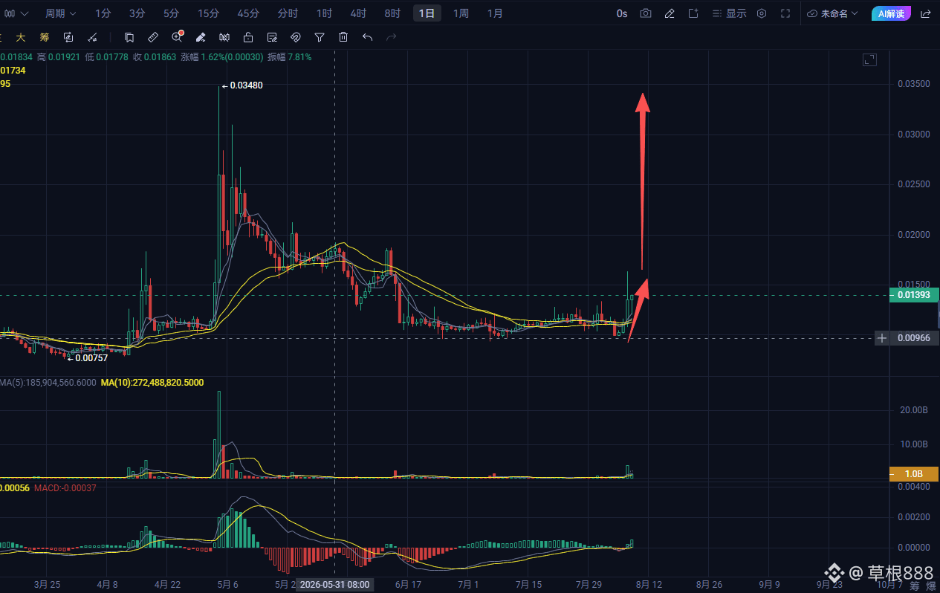Click the 0s countdown indicator

622,13
